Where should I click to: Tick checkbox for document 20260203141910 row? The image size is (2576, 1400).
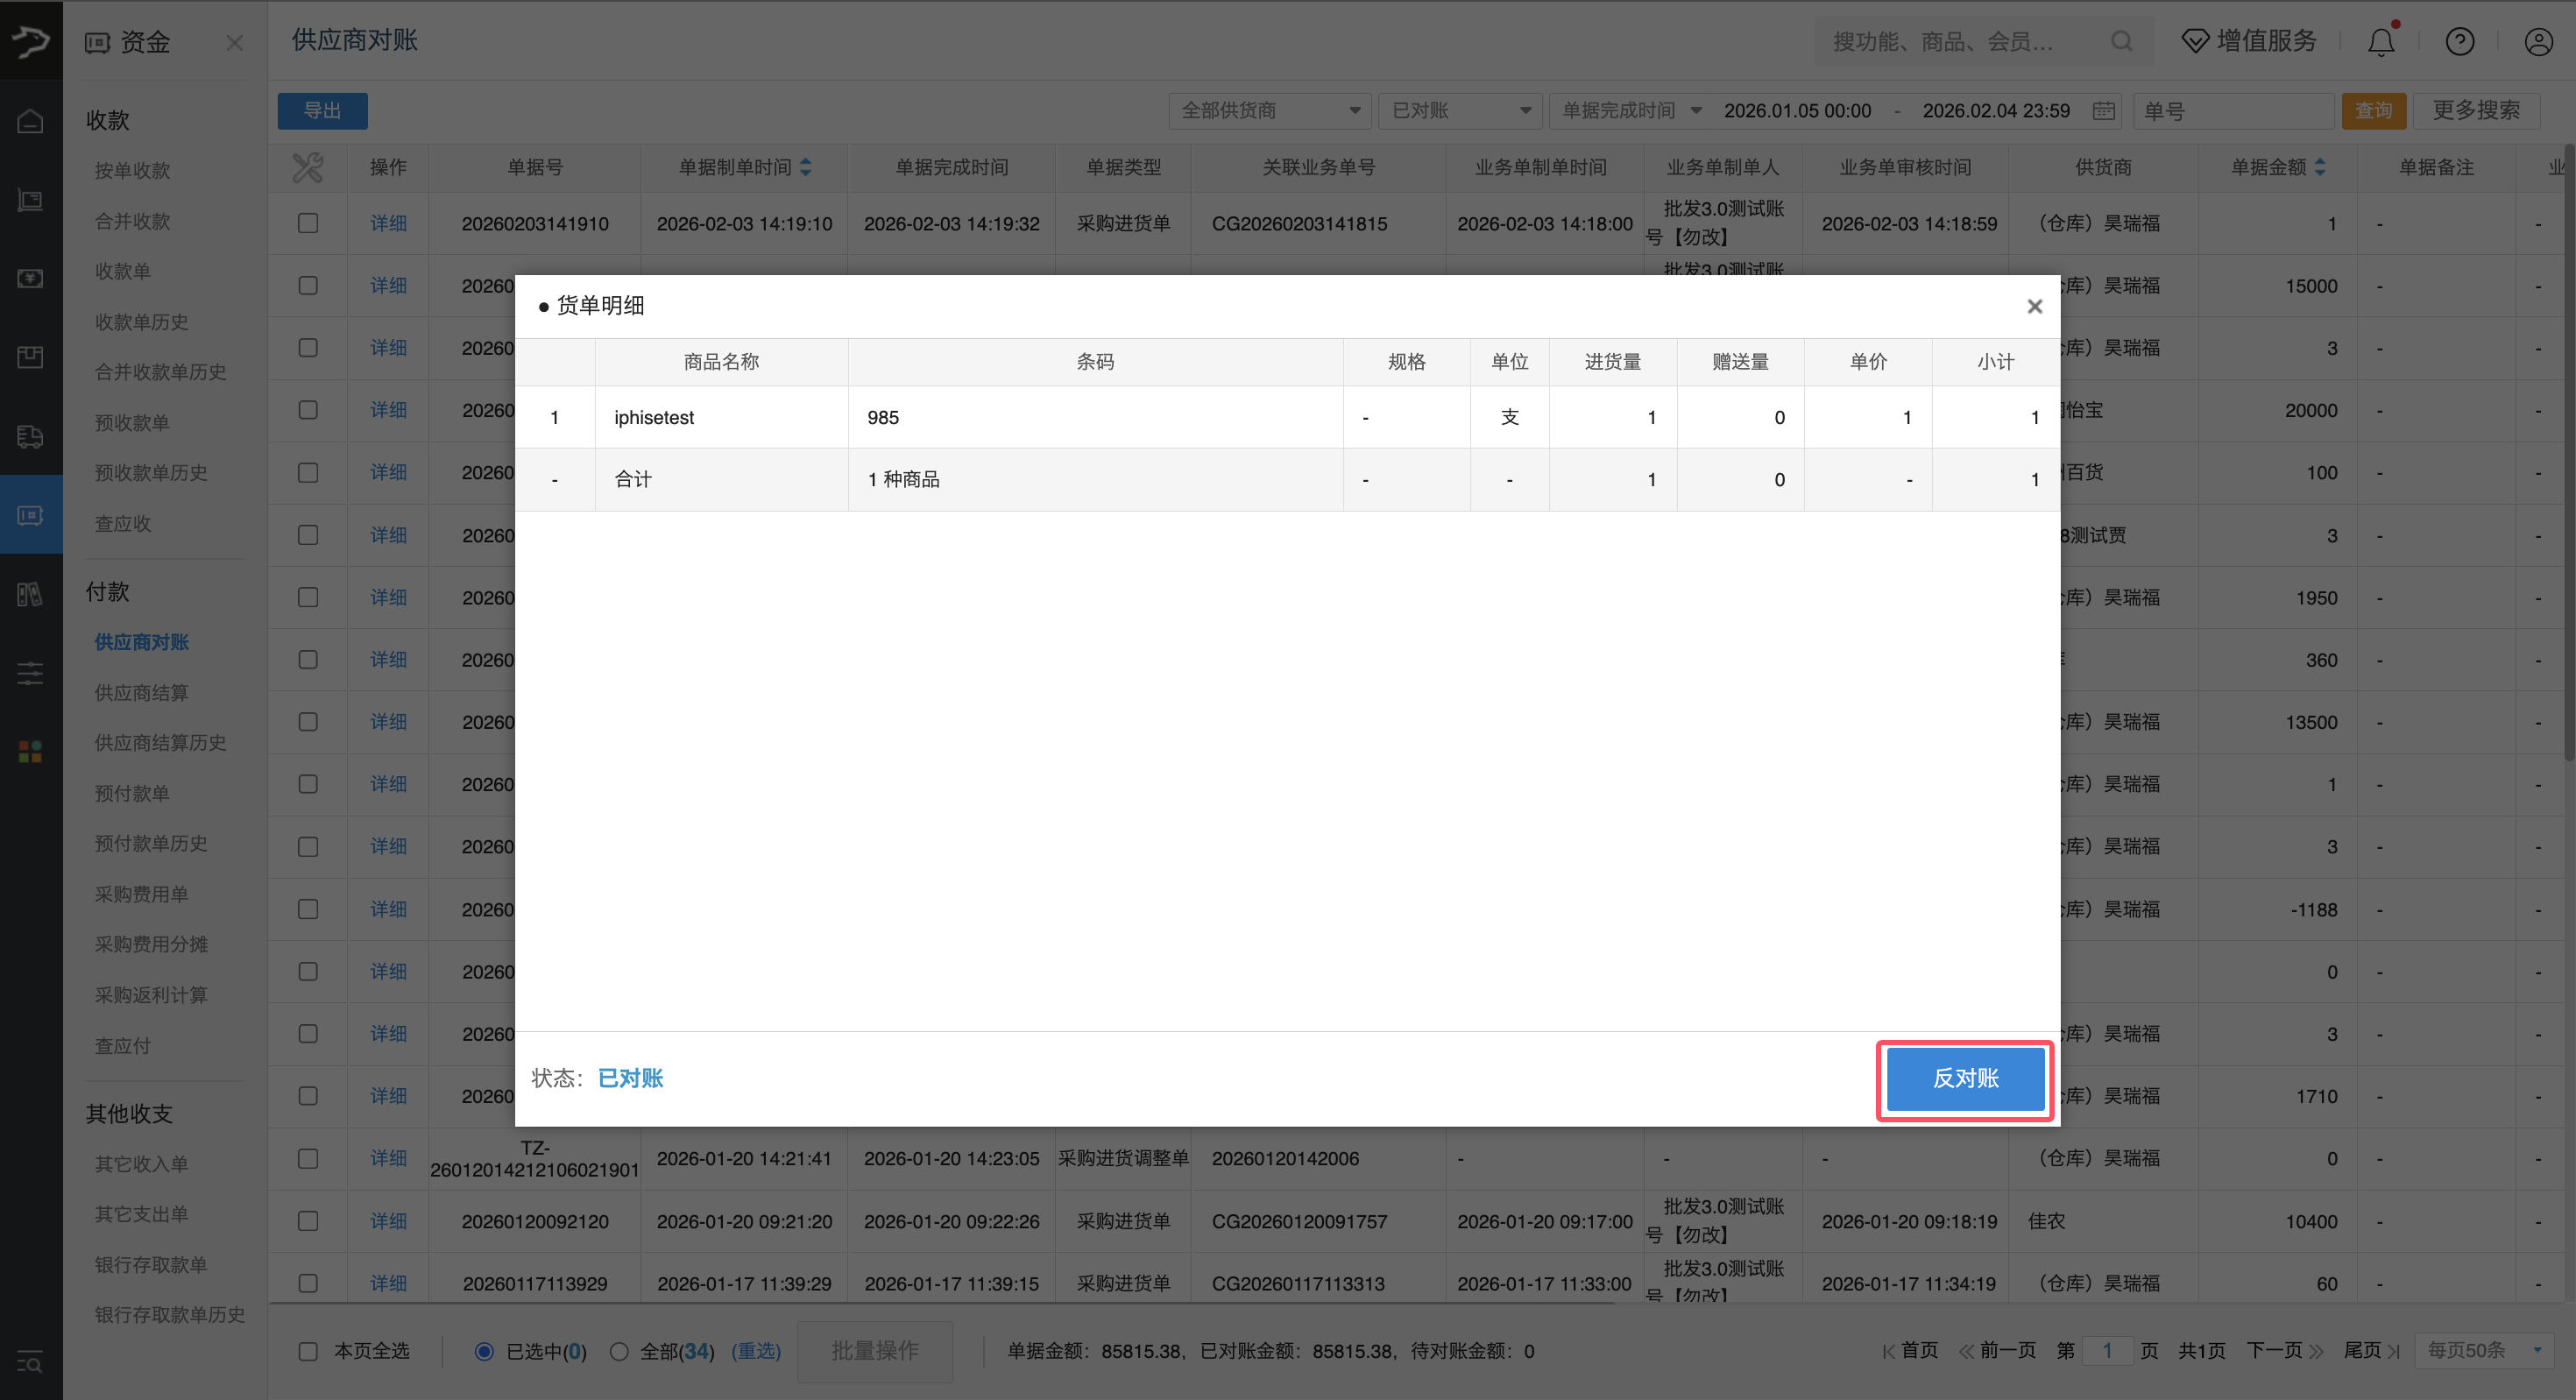pyautogui.click(x=308, y=223)
